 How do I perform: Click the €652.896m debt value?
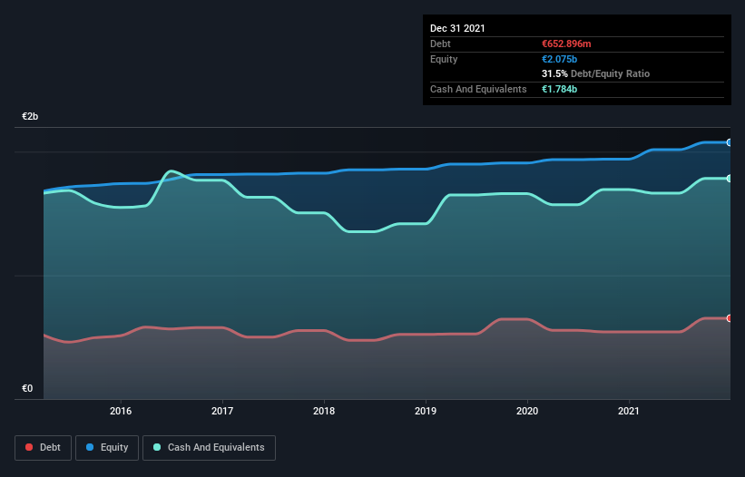tap(566, 44)
